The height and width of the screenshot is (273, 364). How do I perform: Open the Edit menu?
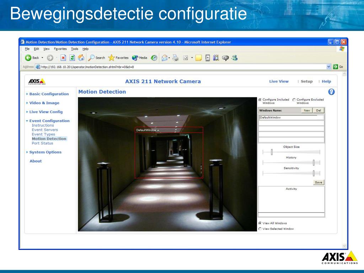[37, 49]
